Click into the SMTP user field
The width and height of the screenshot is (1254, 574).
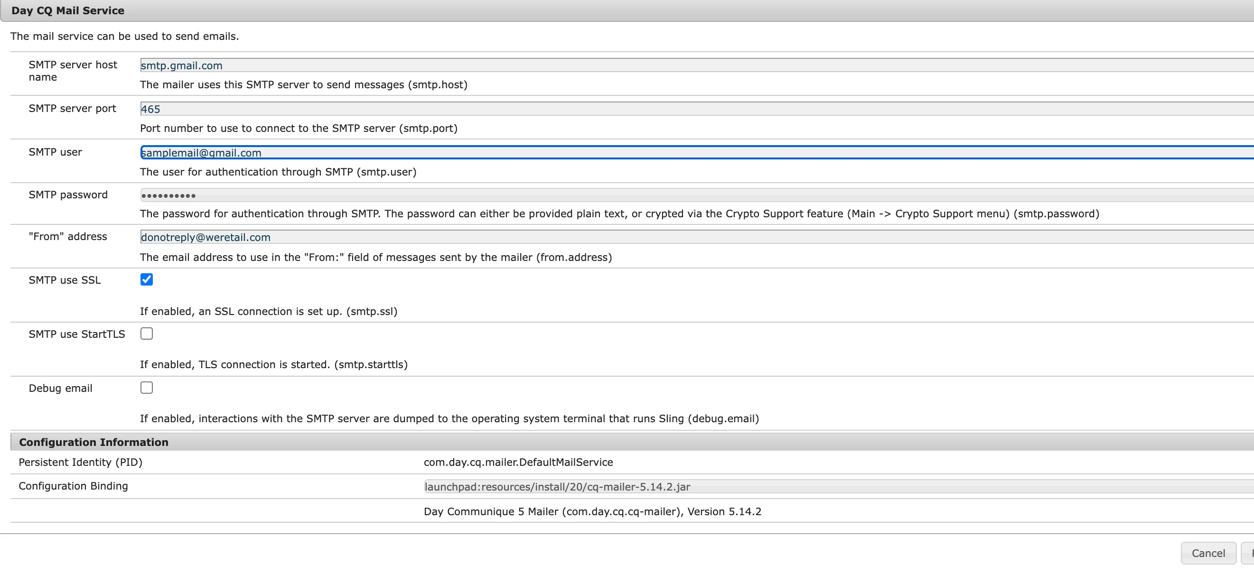[x=682, y=153]
